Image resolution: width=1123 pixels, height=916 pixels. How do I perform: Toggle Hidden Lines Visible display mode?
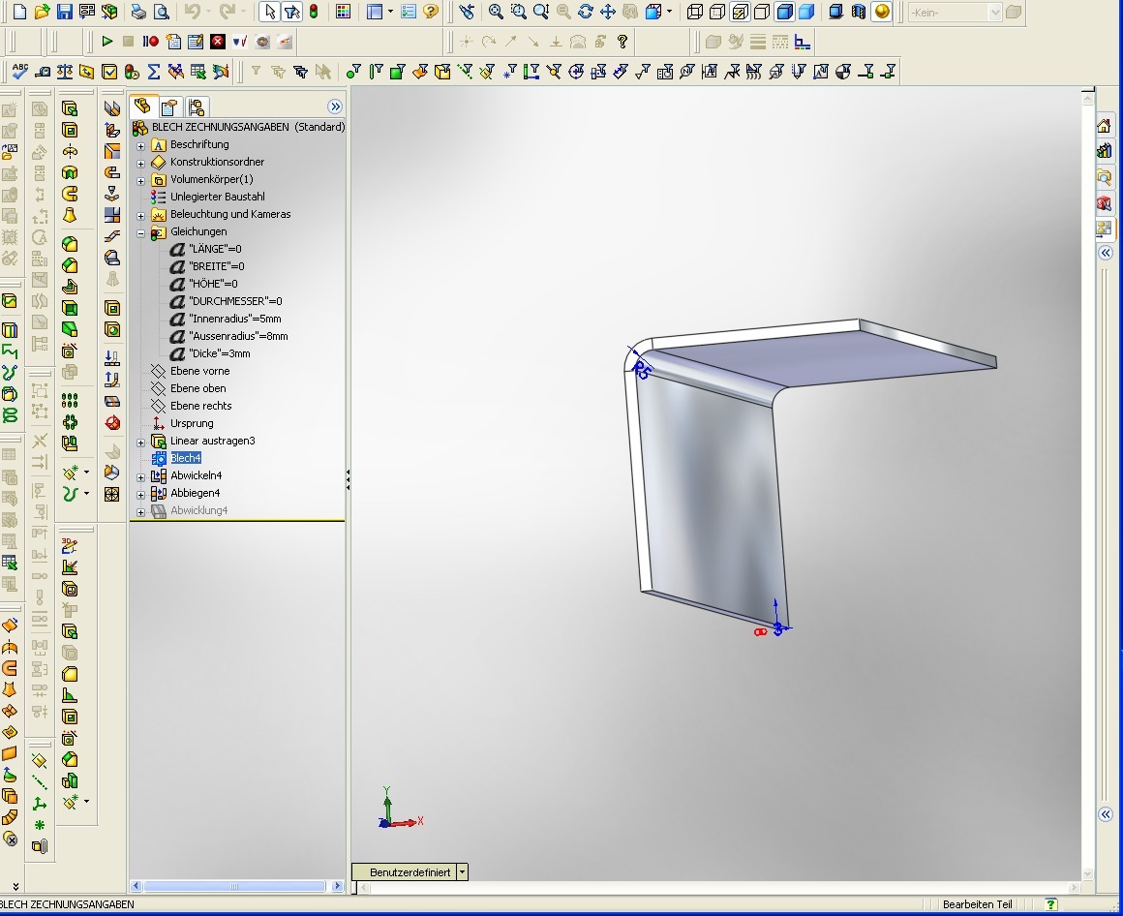click(x=717, y=12)
